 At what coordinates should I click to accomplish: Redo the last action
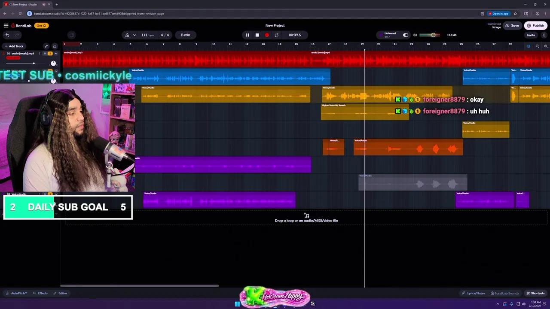coord(17,35)
